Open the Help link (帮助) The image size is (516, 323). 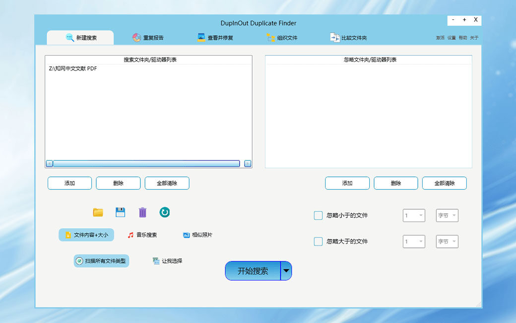(x=463, y=38)
